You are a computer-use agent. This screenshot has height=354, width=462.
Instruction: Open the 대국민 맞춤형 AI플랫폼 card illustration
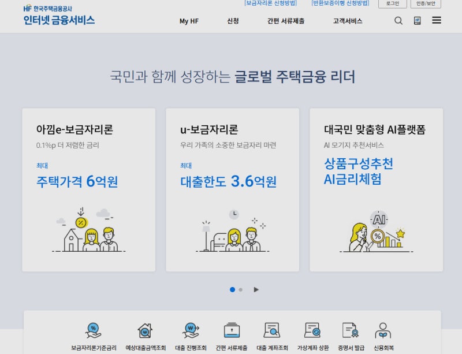(x=377, y=232)
